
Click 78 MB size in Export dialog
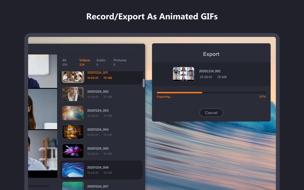[x=222, y=77]
